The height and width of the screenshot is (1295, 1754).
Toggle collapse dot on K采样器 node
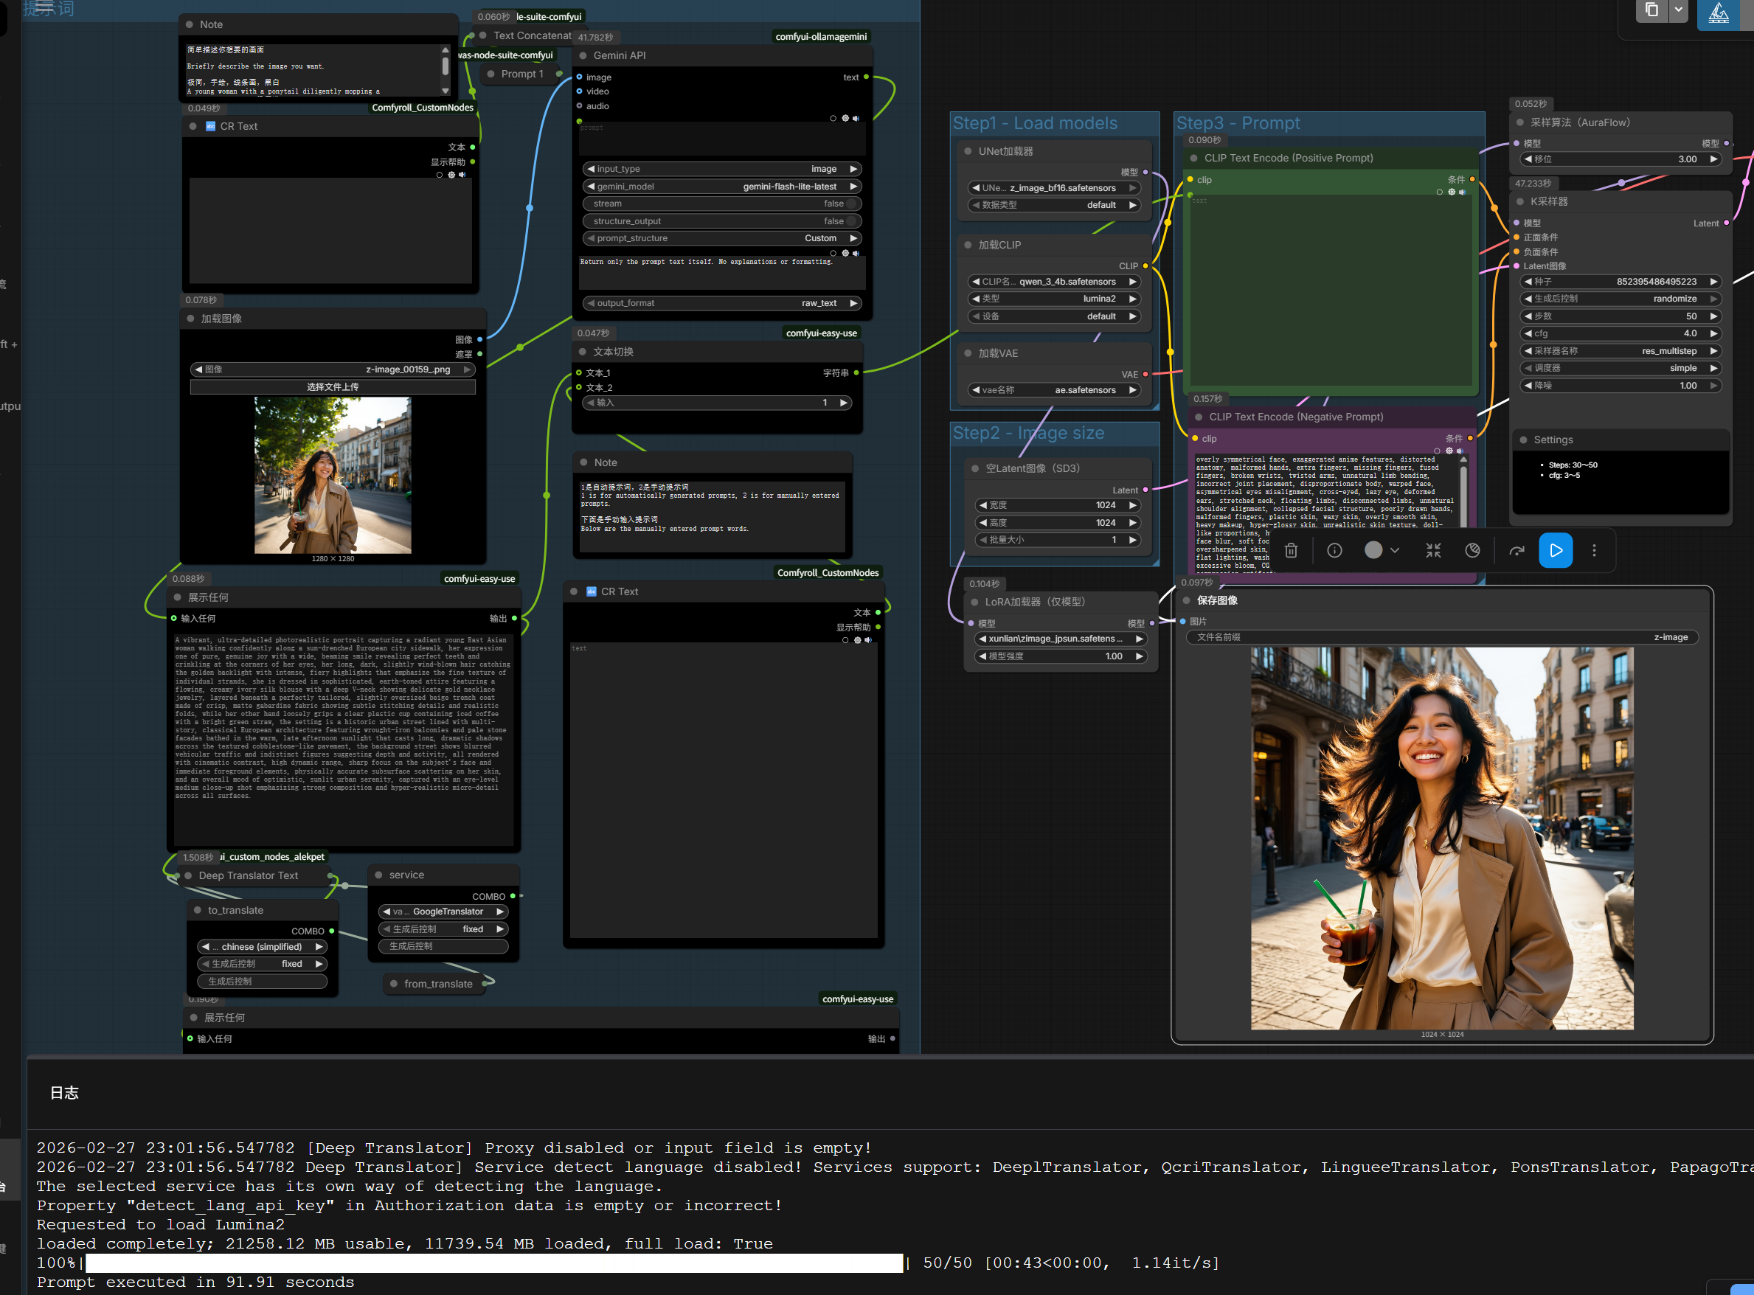coord(1519,201)
